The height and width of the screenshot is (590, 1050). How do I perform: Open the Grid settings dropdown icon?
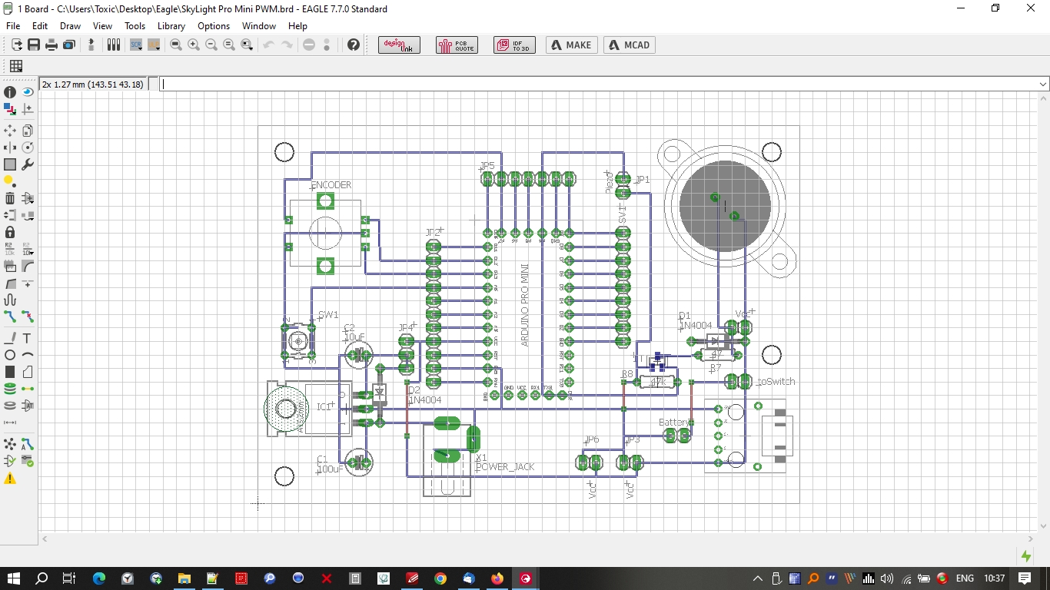(x=16, y=67)
